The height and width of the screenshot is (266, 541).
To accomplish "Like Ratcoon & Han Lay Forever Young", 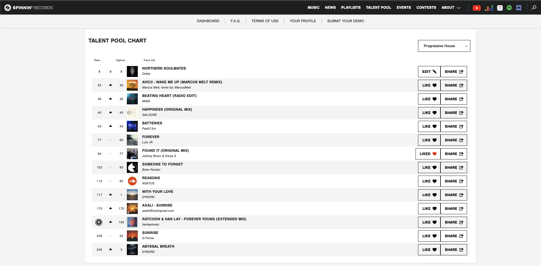I will click(x=429, y=222).
